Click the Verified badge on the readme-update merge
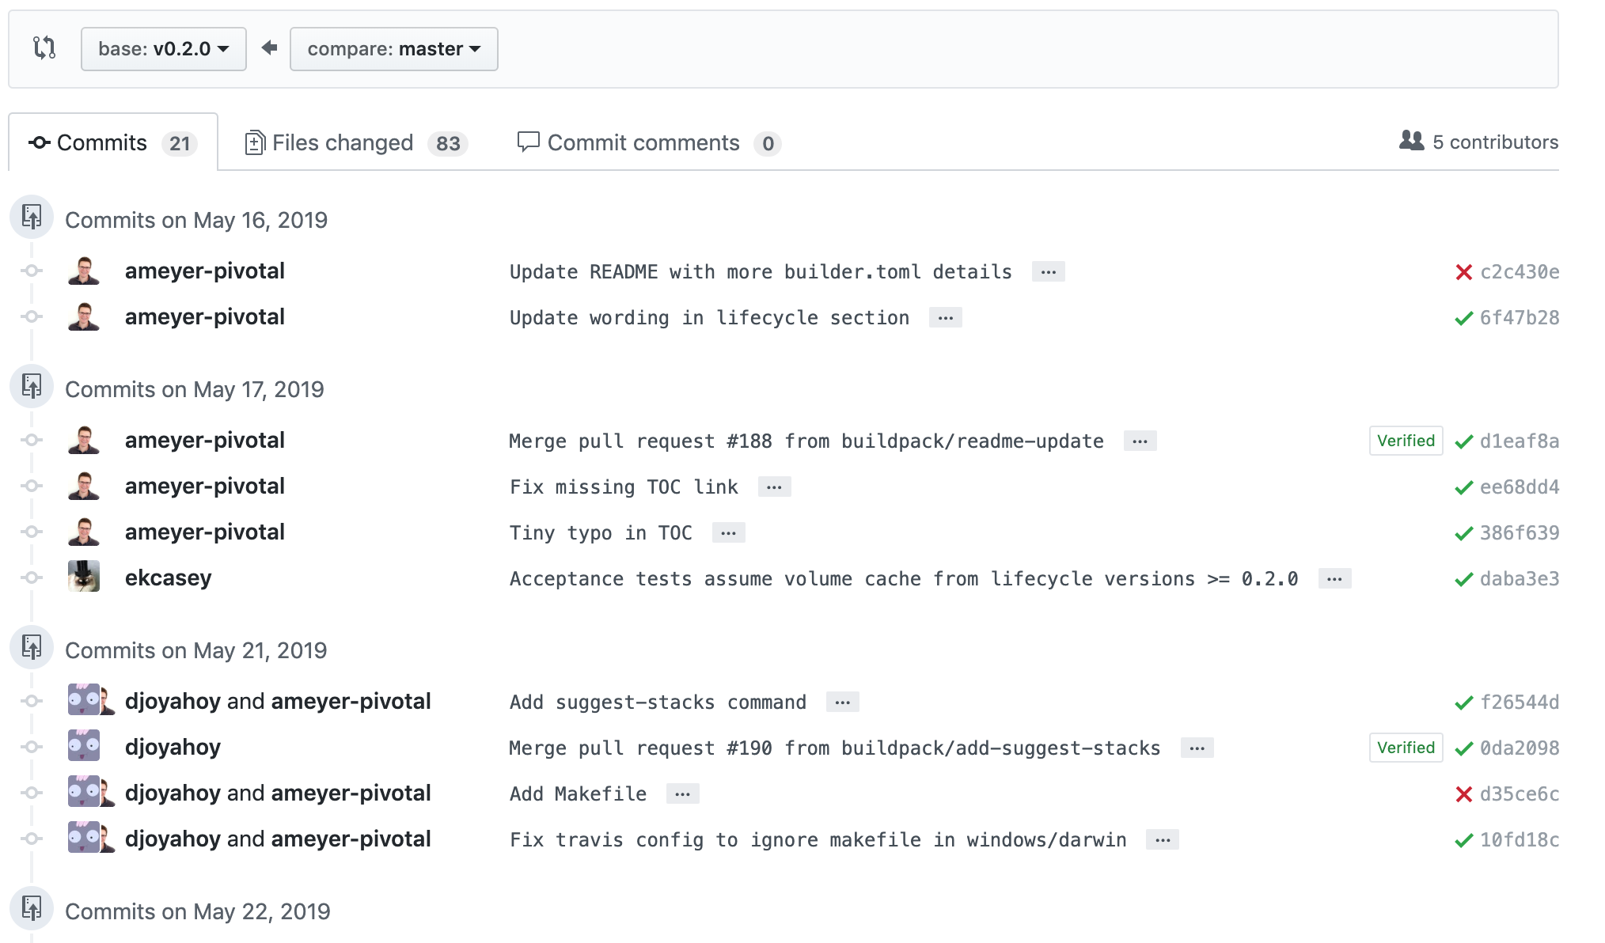Image resolution: width=1605 pixels, height=943 pixels. 1406,441
